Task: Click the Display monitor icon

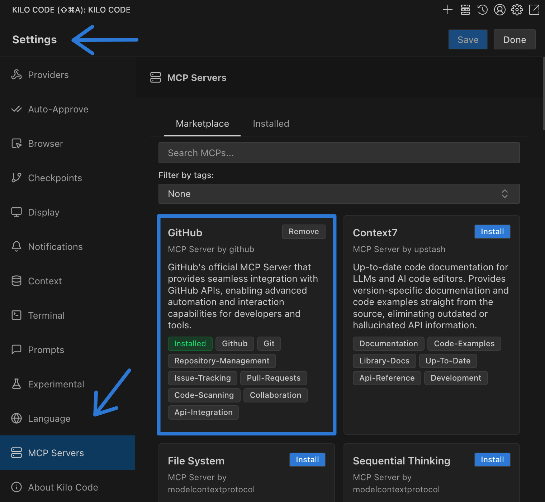Action: pos(16,212)
